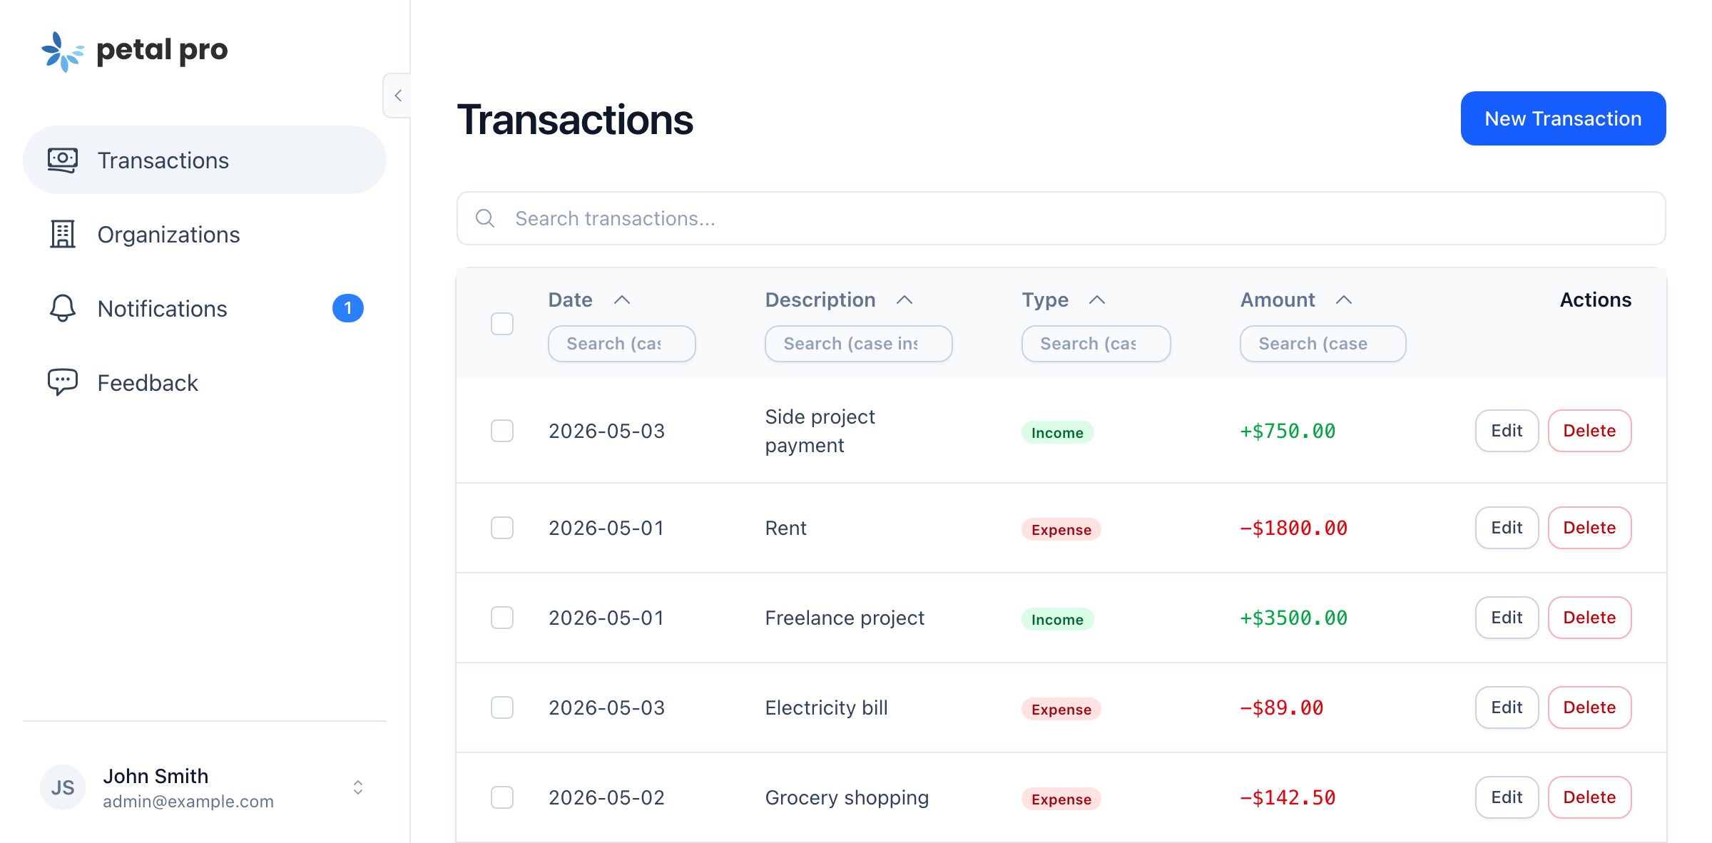Check the Grocery shopping row checkbox
The height and width of the screenshot is (843, 1712).
click(502, 797)
